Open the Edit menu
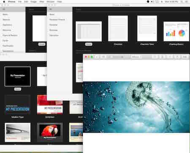Screen dimensions: 190x153 [26, 2]
